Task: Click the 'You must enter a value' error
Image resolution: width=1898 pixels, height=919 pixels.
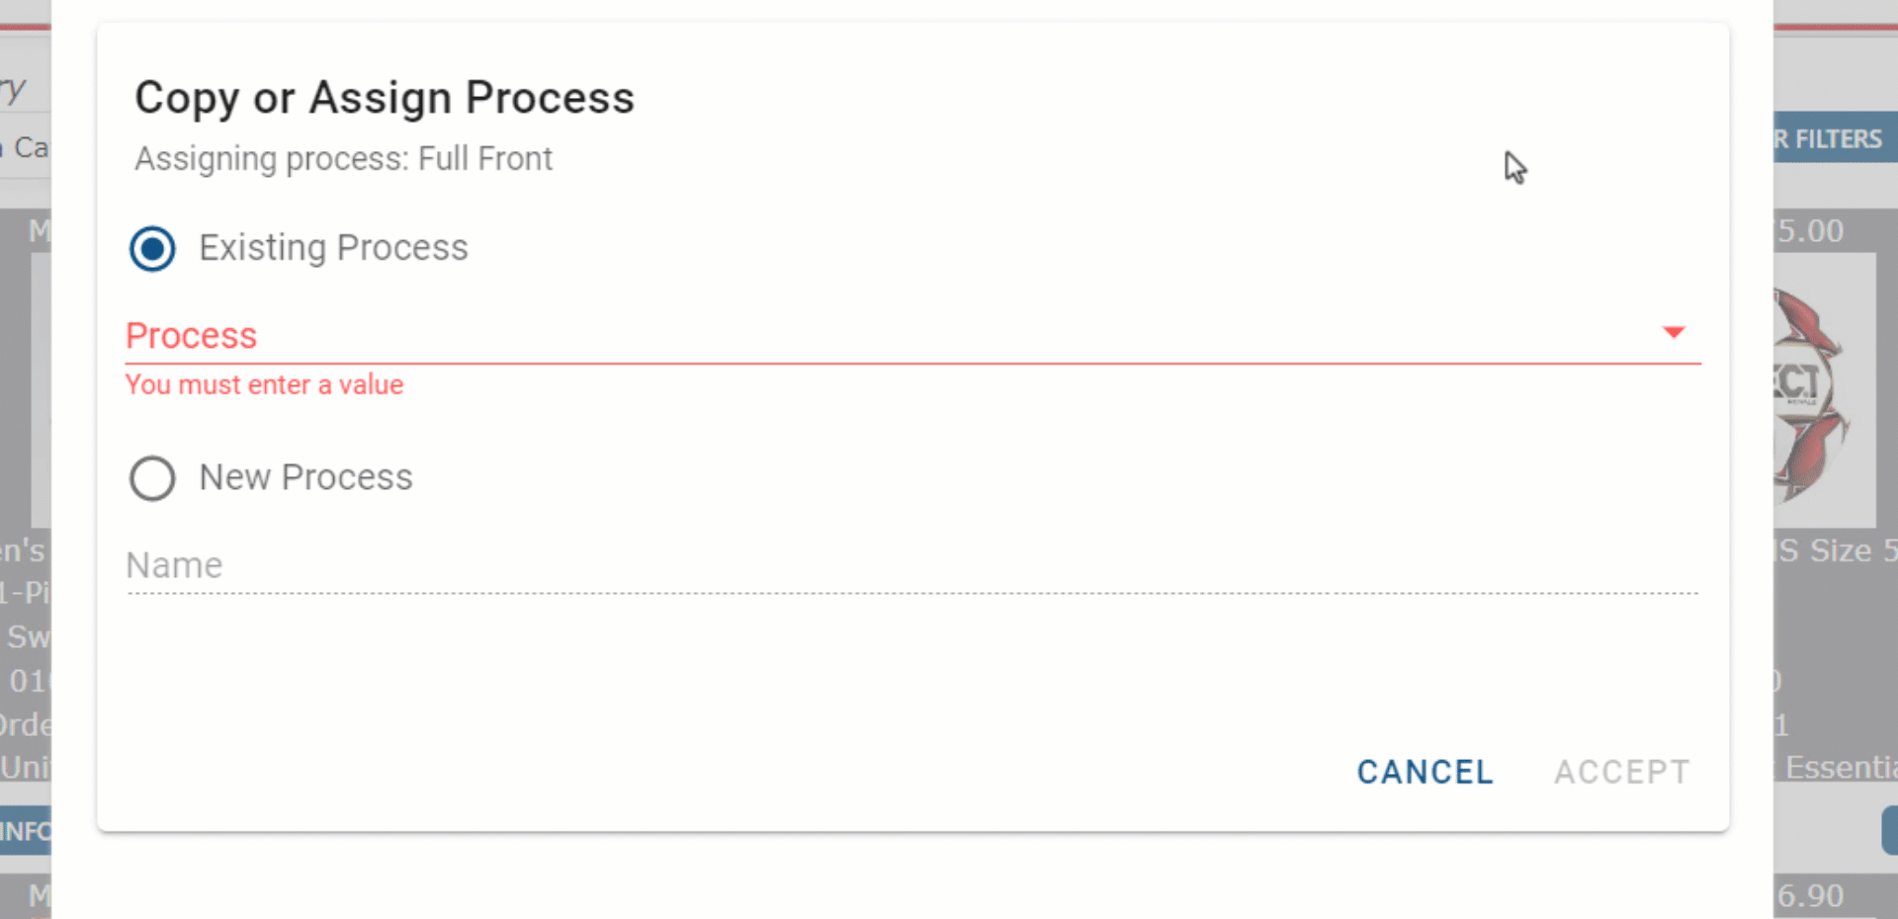Action: 264,384
